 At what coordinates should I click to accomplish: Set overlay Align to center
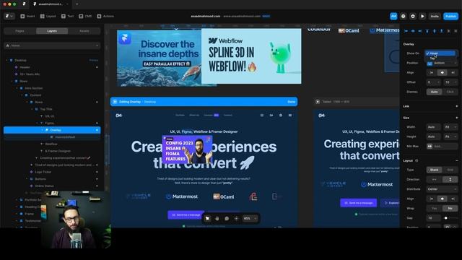[x=443, y=72]
